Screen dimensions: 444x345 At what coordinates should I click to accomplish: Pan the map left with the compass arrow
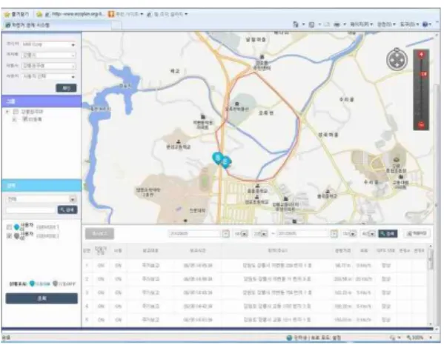[391, 60]
